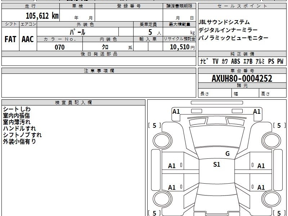Click the 純正装備 section header

click(242, 54)
